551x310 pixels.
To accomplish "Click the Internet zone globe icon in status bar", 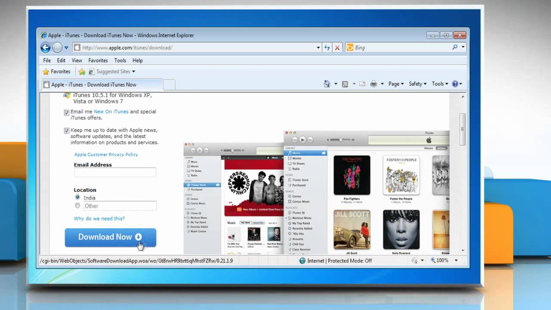I will click(302, 260).
